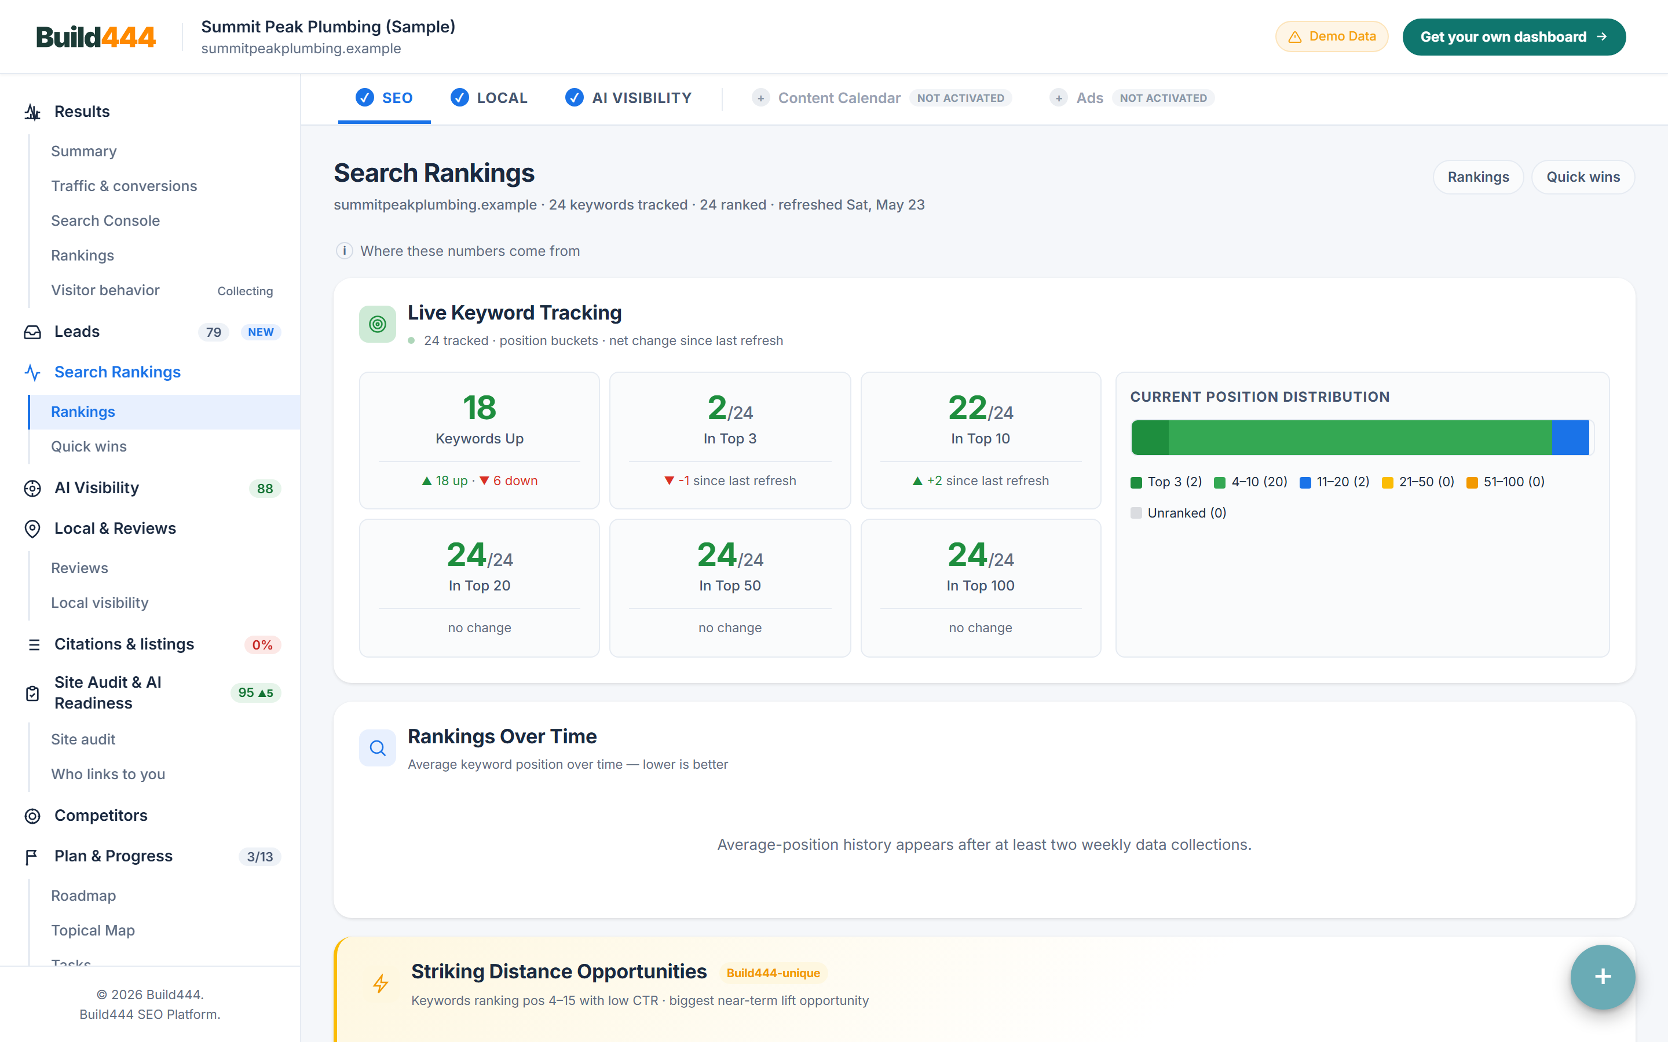1668x1042 pixels.
Task: Open Traffic & conversions in sidebar
Action: 124,186
